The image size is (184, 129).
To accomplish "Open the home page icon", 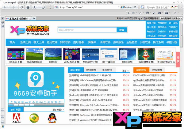I will 28,7.
